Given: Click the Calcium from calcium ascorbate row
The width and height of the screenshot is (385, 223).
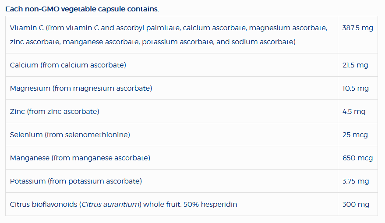Looking at the screenshot, I should pyautogui.click(x=68, y=65).
